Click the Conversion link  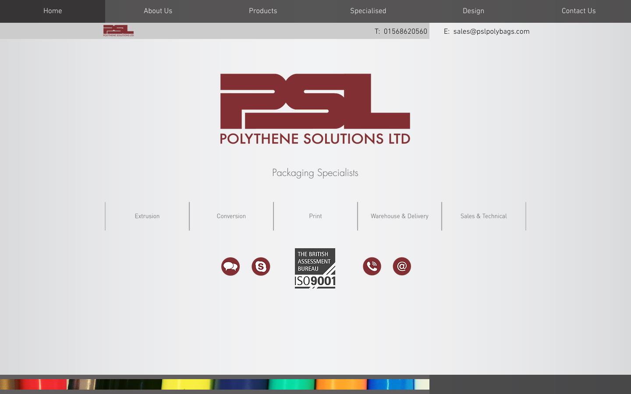(x=231, y=216)
